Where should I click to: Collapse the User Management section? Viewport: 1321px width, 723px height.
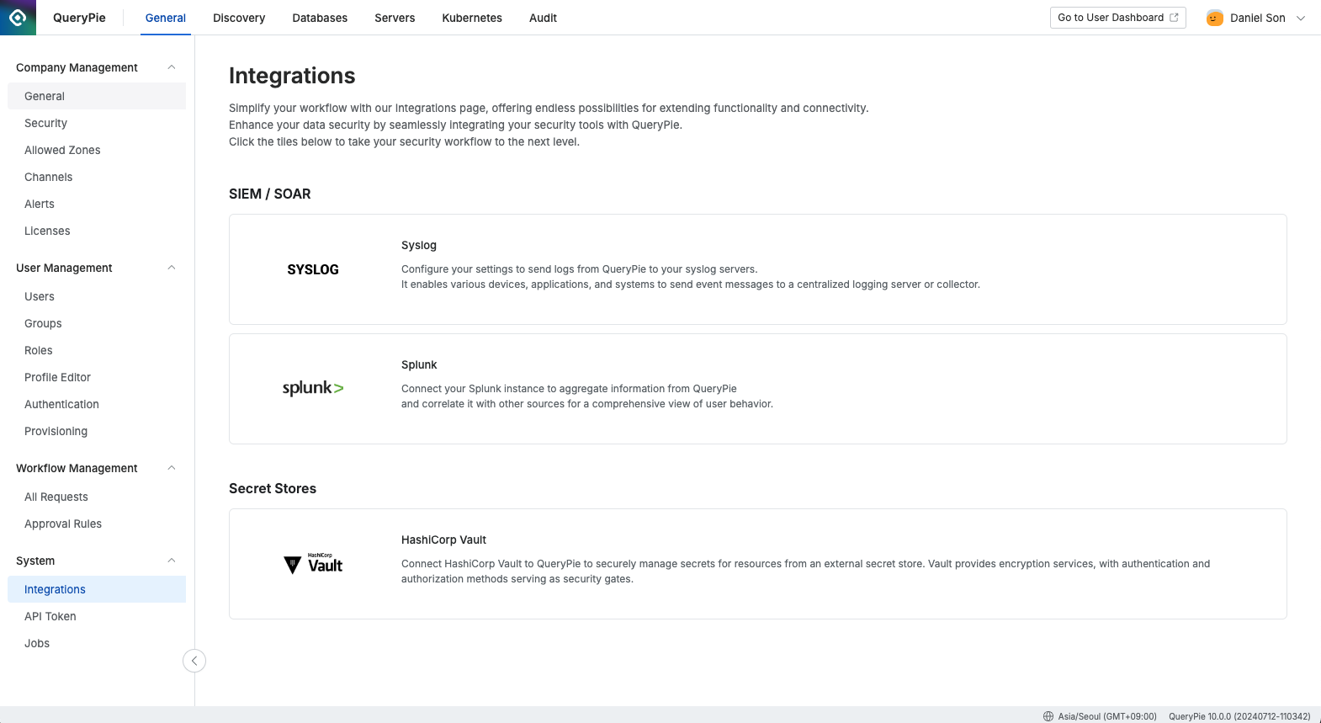[x=172, y=268]
